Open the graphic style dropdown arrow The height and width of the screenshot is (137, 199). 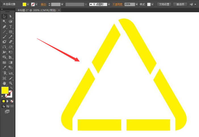pyautogui.click(x=152, y=5)
